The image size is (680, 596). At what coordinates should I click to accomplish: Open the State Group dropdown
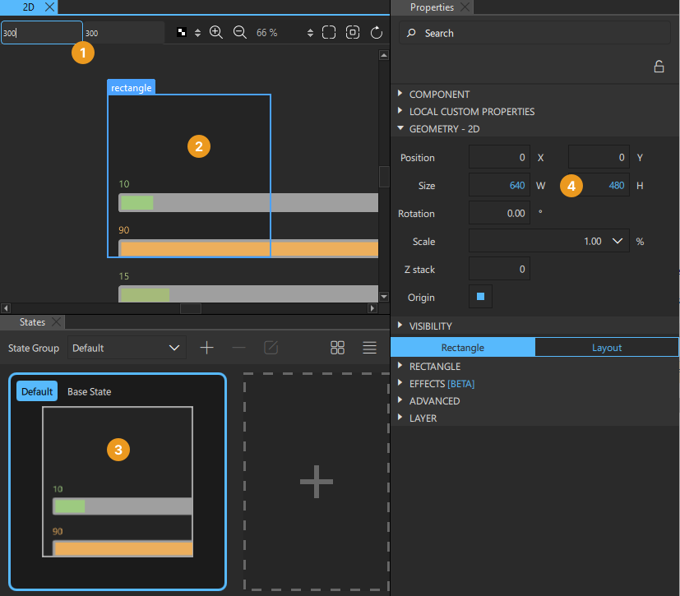pyautogui.click(x=126, y=347)
